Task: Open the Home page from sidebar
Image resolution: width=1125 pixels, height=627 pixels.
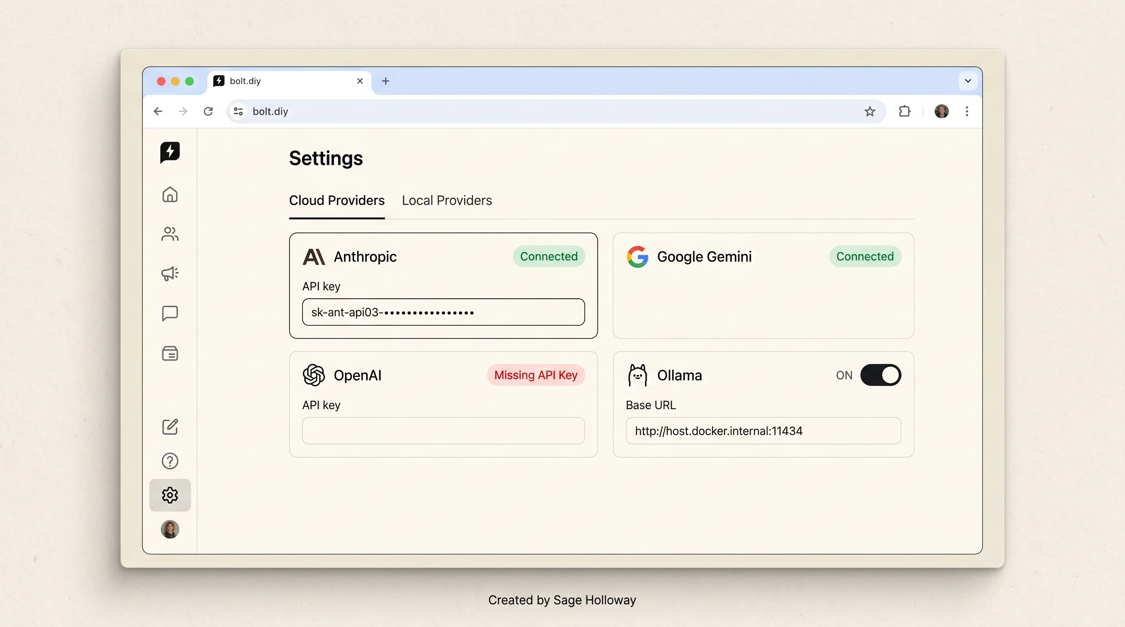Action: pyautogui.click(x=170, y=194)
